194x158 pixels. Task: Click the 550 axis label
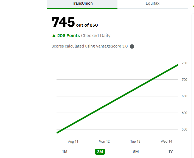[184, 129]
